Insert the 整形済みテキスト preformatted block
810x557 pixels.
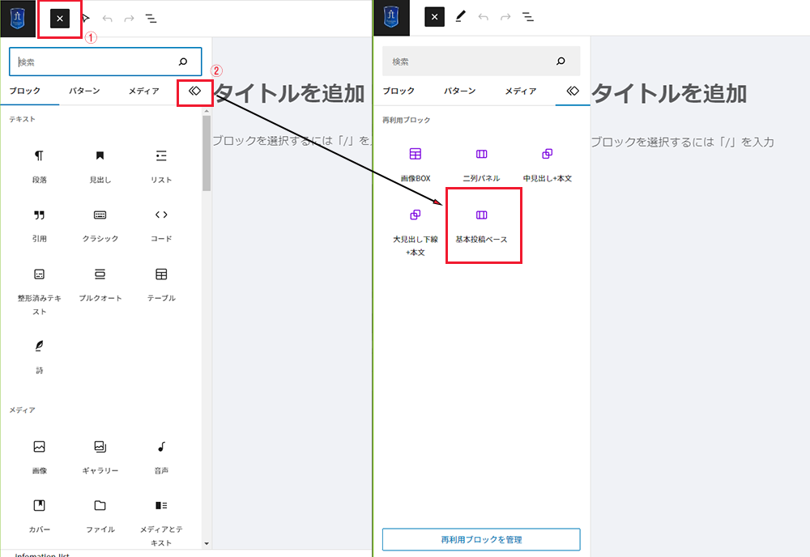click(39, 291)
